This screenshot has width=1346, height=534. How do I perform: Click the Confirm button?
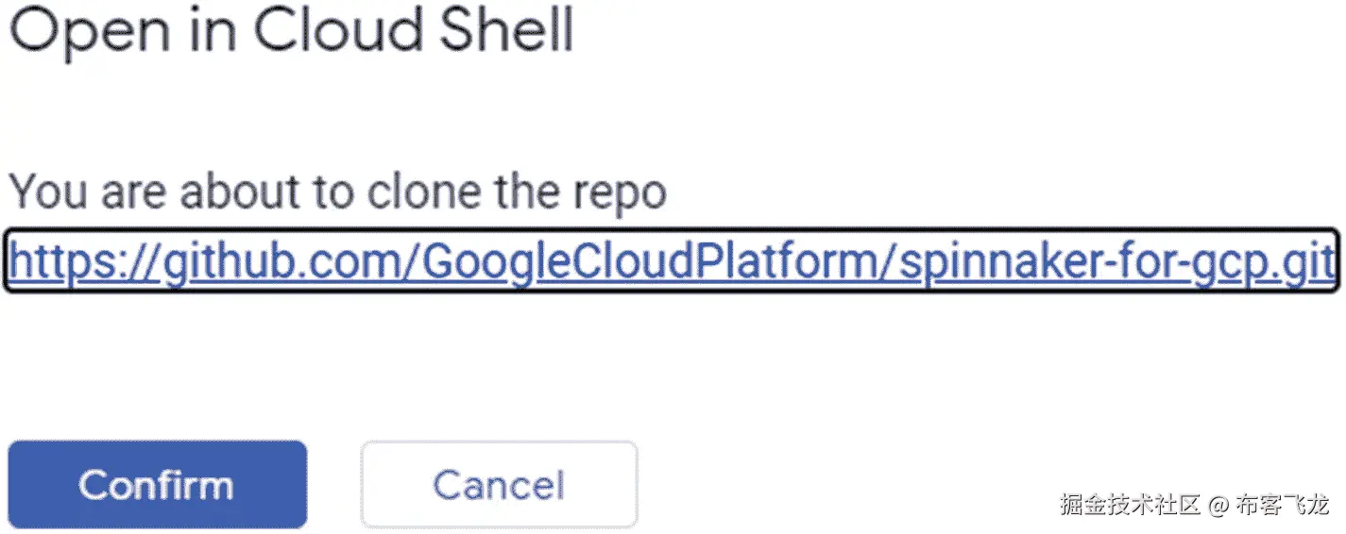click(157, 485)
